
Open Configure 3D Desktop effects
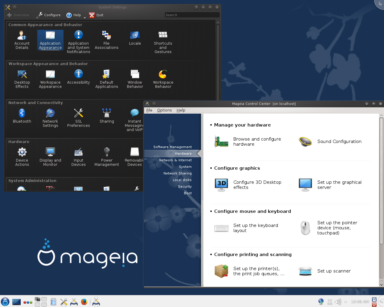click(x=248, y=185)
